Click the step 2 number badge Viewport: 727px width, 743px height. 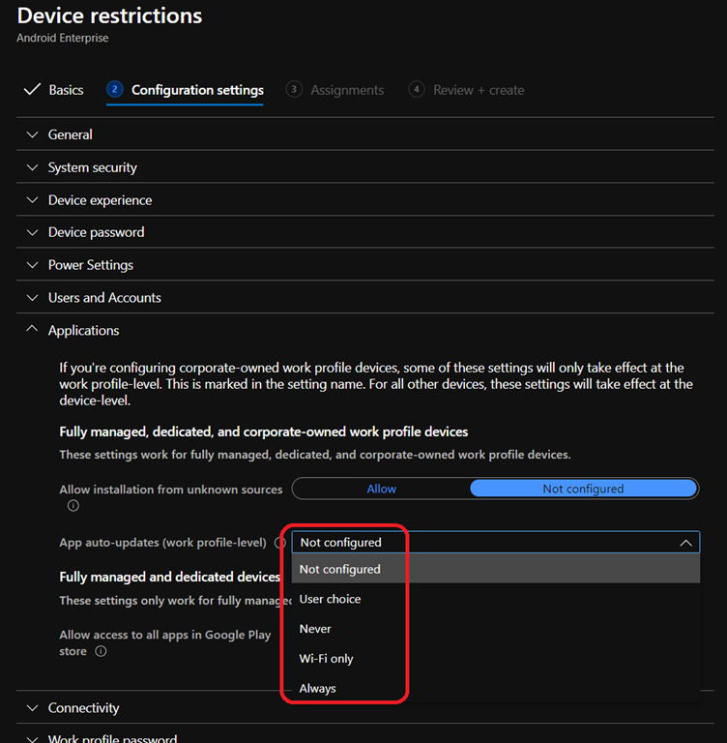click(115, 90)
